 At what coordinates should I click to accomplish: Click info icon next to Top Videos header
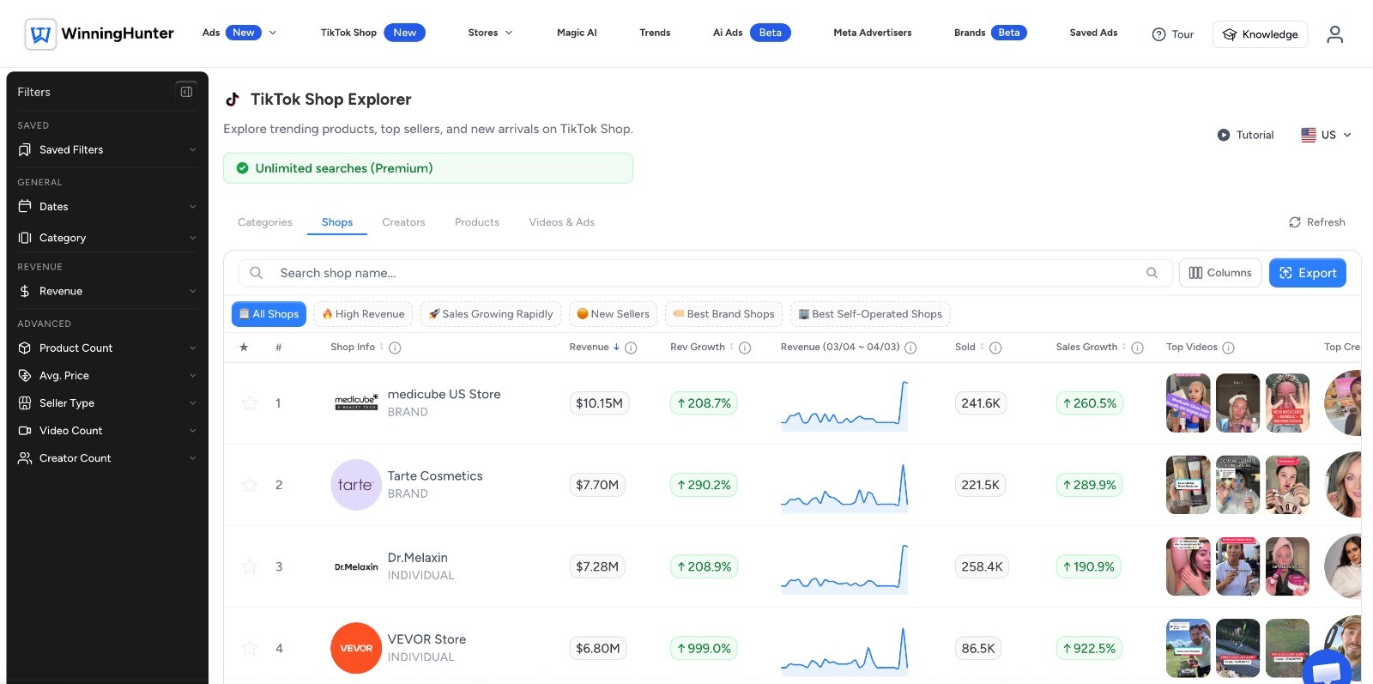1228,348
